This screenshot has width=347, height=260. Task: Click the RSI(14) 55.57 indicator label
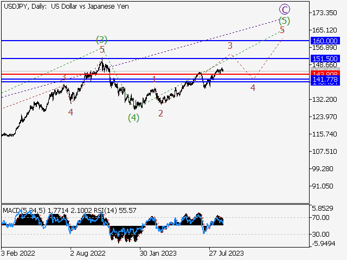point(115,211)
